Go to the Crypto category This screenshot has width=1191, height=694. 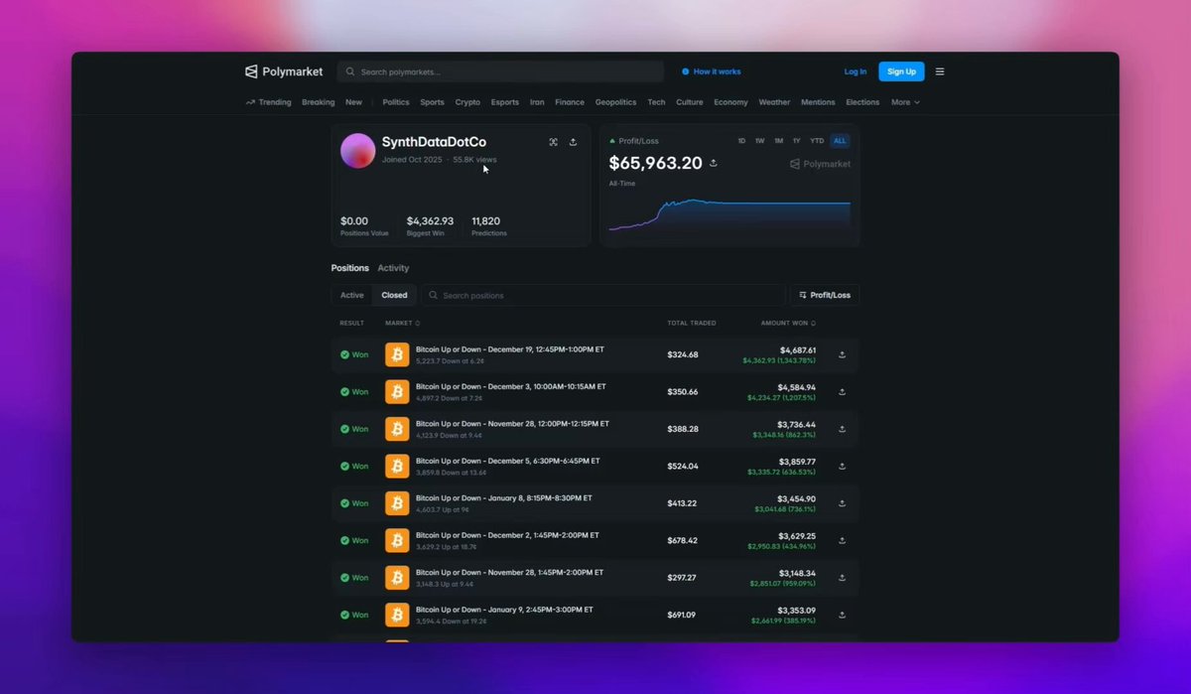[x=467, y=102]
